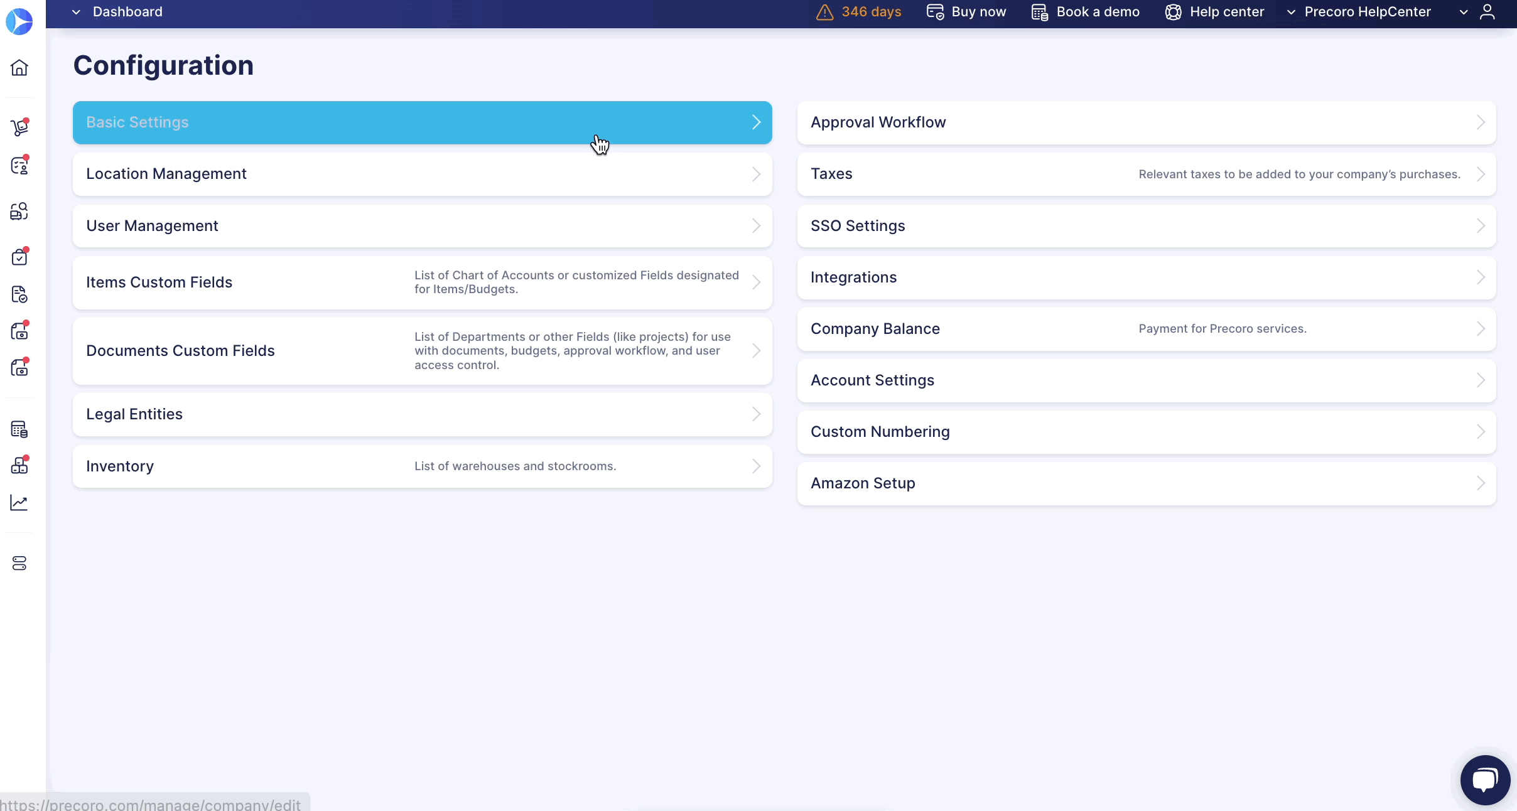Open the hand-truck cart sidebar icon
The width and height of the screenshot is (1517, 811).
pos(19,127)
